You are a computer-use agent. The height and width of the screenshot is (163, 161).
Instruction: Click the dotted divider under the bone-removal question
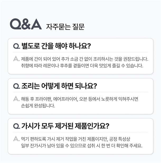click(x=80, y=132)
